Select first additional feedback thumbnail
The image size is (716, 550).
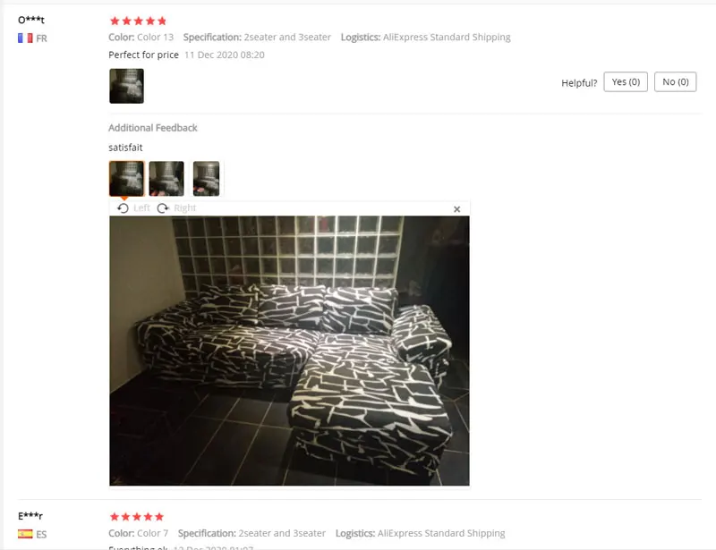(126, 179)
